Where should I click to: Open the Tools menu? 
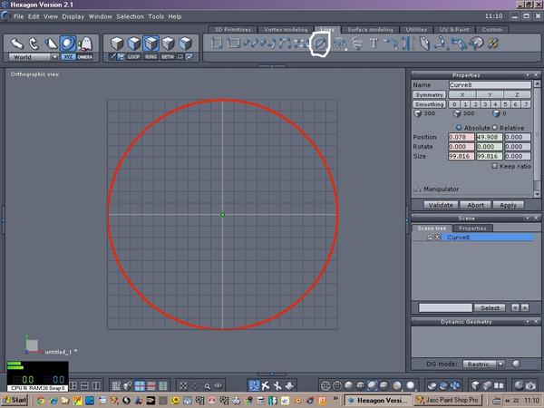[x=156, y=16]
